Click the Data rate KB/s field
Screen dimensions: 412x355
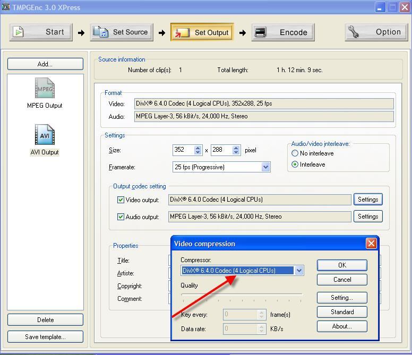(x=244, y=329)
